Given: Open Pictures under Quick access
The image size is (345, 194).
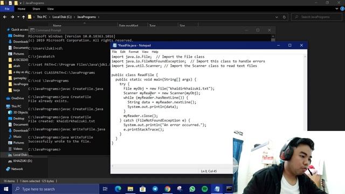Looking at the screenshot, I should point(18,54).
